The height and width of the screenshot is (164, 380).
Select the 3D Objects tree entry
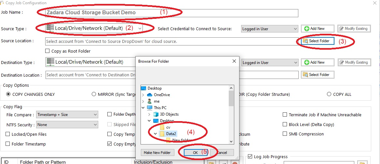[x=169, y=114]
